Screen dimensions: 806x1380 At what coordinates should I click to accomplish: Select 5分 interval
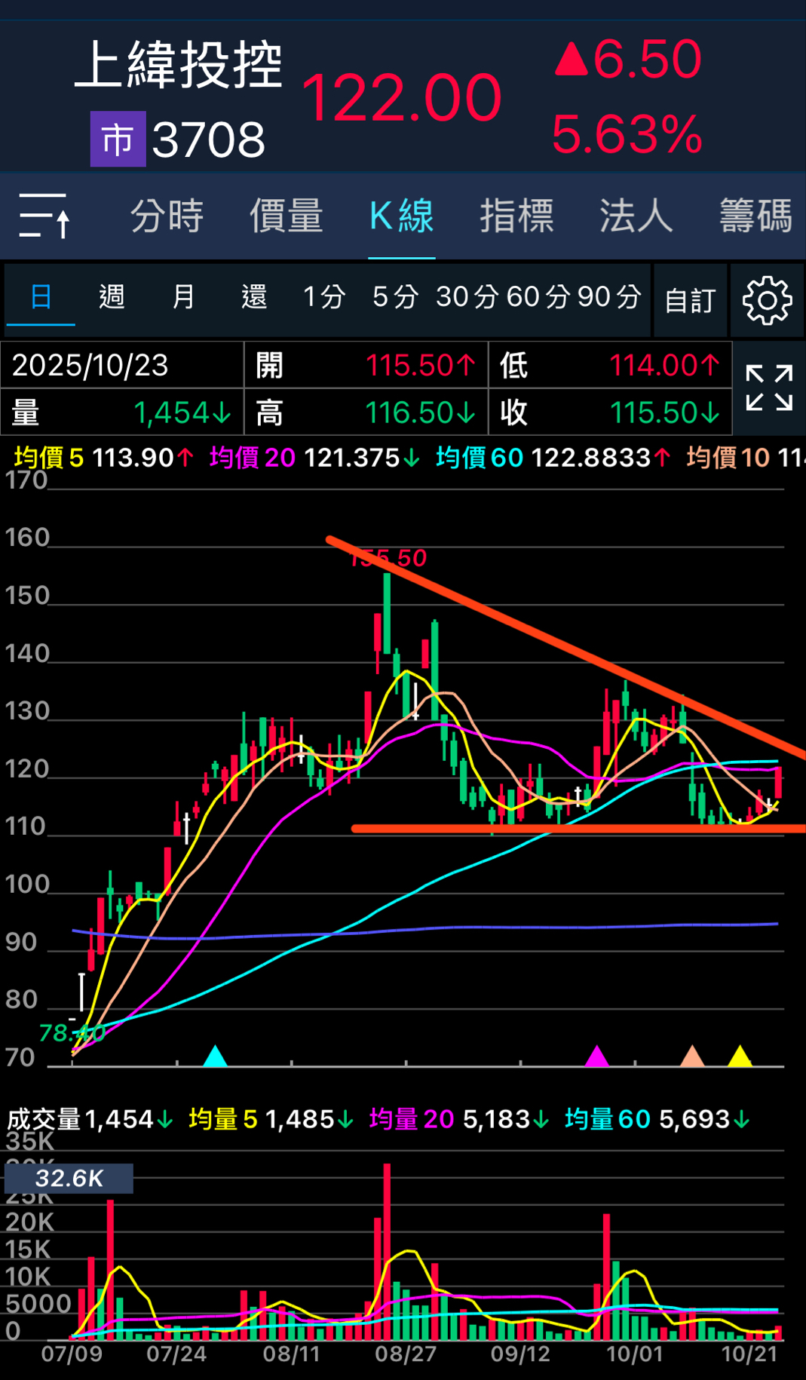point(395,297)
